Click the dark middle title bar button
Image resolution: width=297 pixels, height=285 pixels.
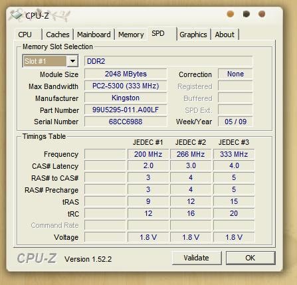point(247,14)
